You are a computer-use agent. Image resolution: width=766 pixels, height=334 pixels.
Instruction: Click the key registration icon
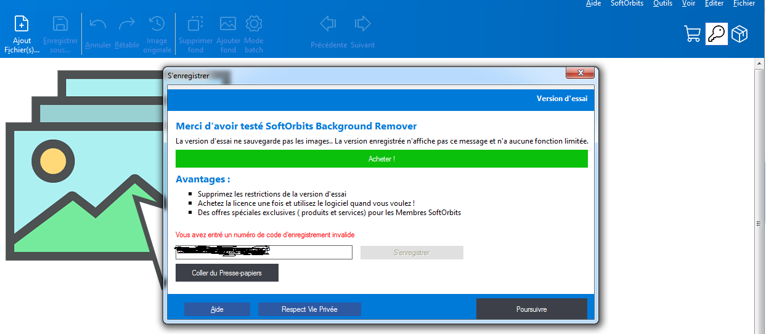point(717,34)
